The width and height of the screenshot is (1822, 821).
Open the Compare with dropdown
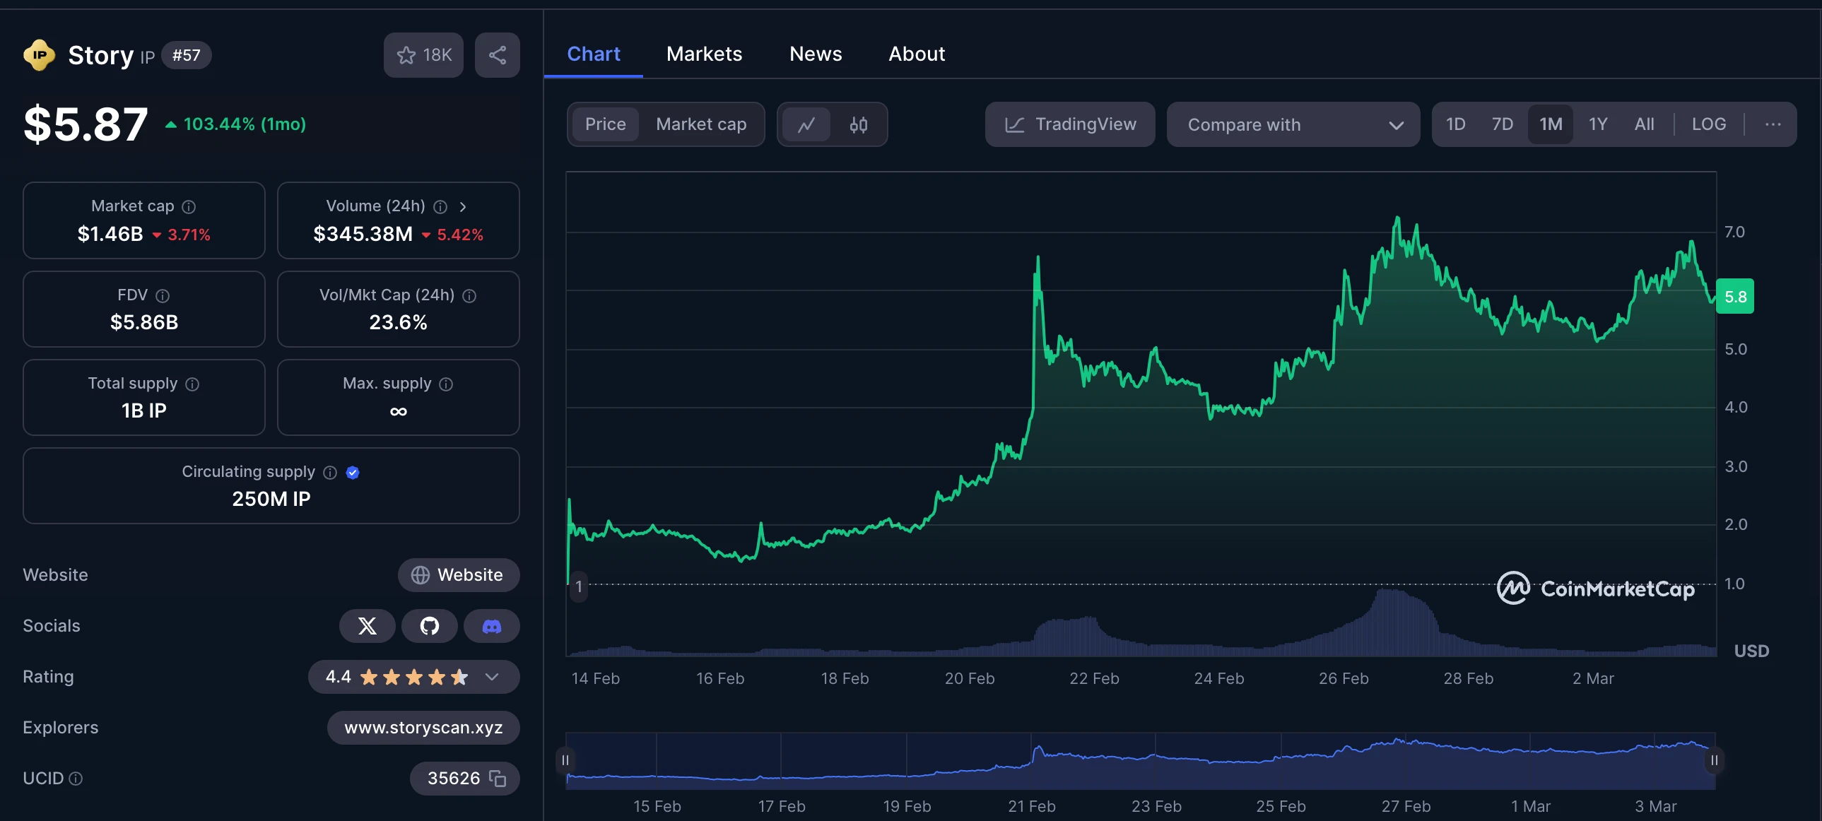click(x=1292, y=124)
